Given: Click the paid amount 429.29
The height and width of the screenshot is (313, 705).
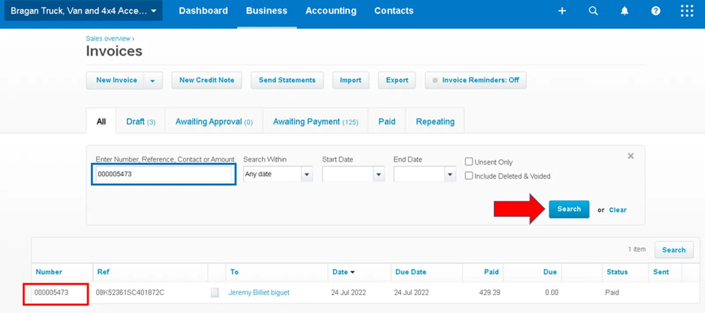Looking at the screenshot, I should (490, 292).
